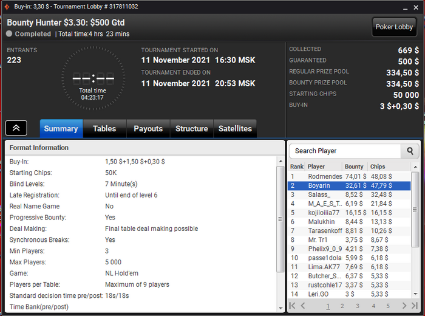Open page 5 of player list
The height and width of the screenshot is (316, 425).
pyautogui.click(x=388, y=306)
